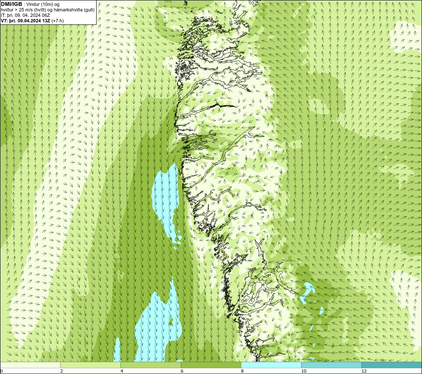Click the 'hviður > 25 m/s' description line
Screen dimensions: 422x374
point(48,10)
